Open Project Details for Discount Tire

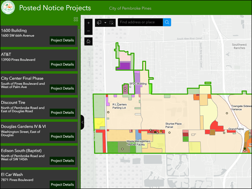pos(62,113)
